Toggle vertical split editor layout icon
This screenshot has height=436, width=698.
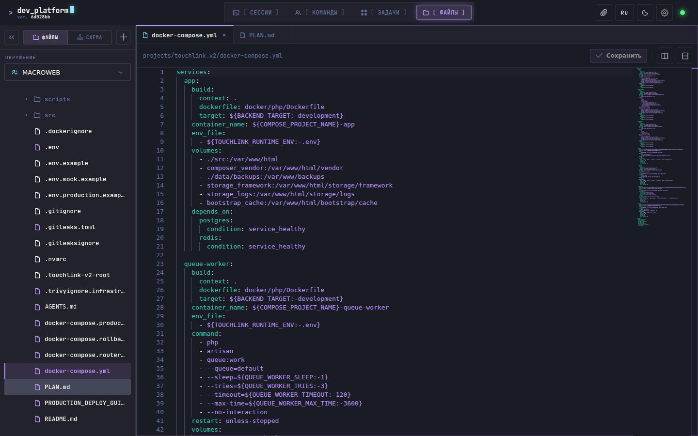click(665, 56)
